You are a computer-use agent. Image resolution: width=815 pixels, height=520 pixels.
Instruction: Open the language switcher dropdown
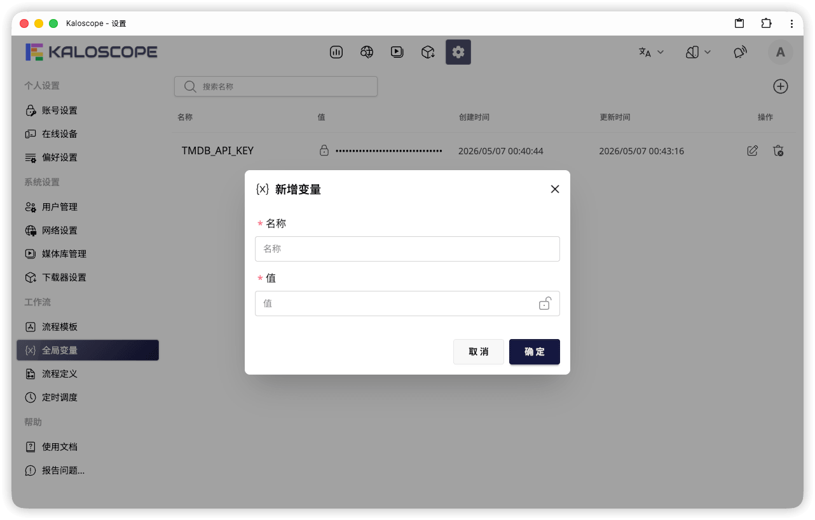pos(651,52)
